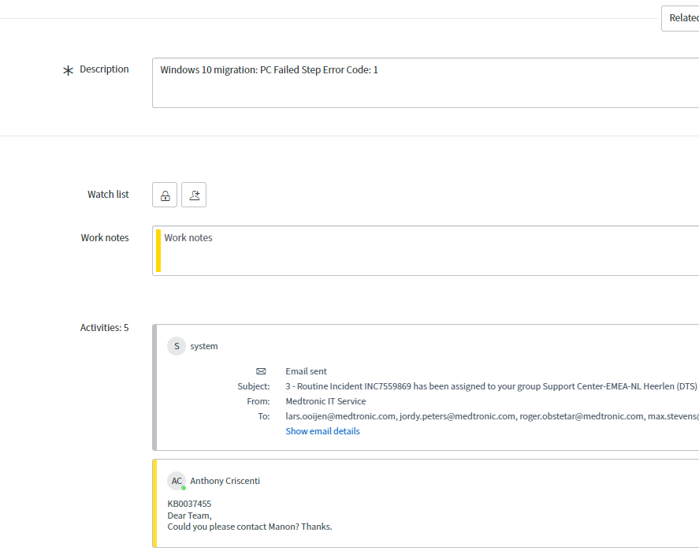Click the green presence dot on AC avatar

pyautogui.click(x=184, y=488)
